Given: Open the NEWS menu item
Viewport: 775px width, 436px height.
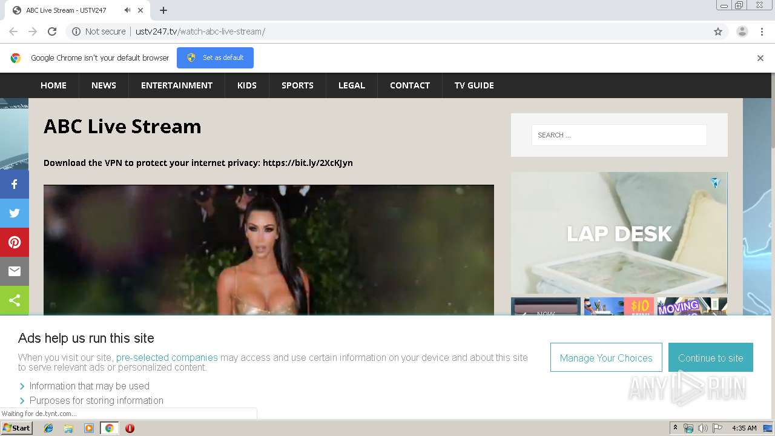Looking at the screenshot, I should [x=104, y=85].
